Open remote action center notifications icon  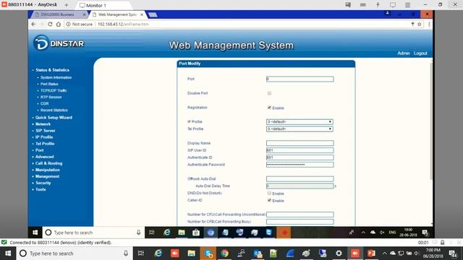[425, 233]
